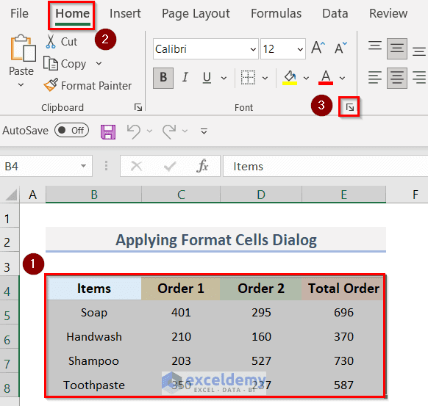The image size is (428, 406).
Task: Decrease font size with the smaller A
Action: 340,48
